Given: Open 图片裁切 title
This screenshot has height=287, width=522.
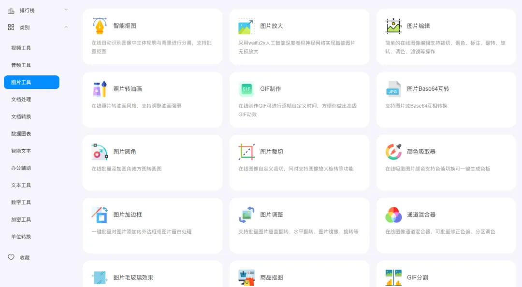Looking at the screenshot, I should 271,152.
